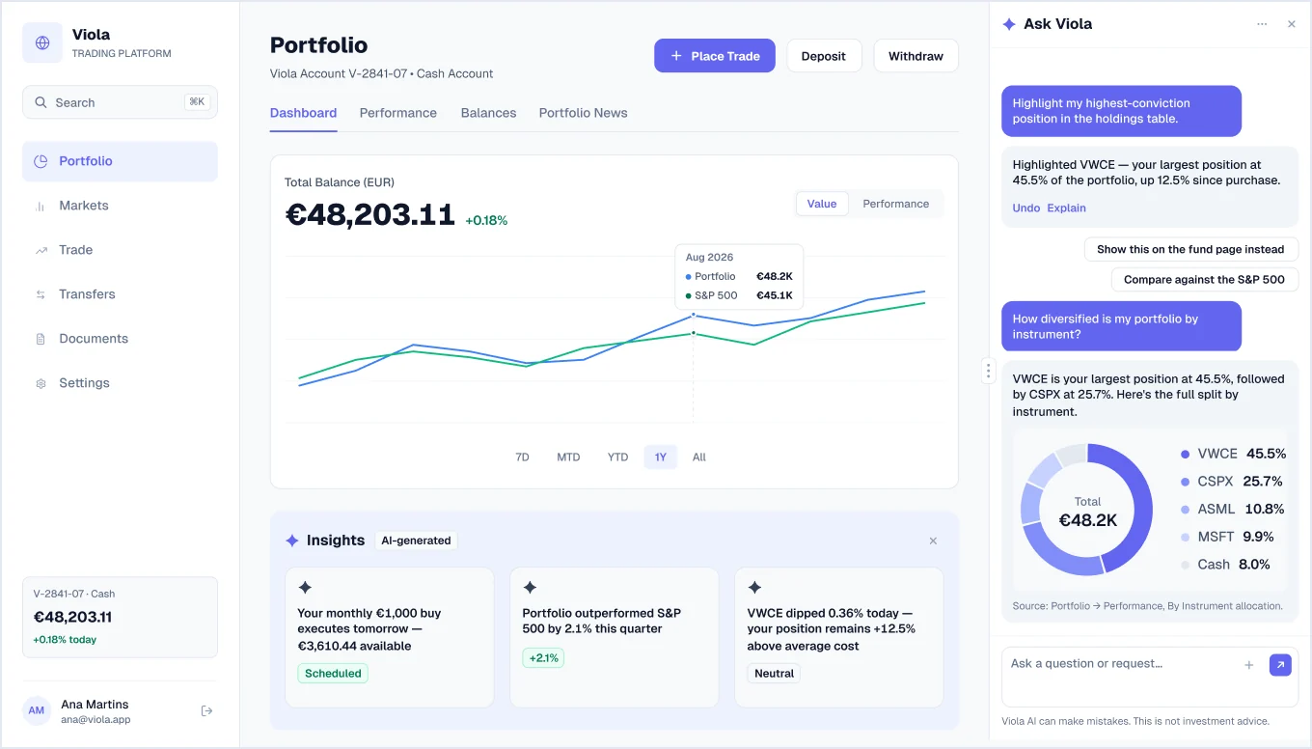Click the Ask Viola sparkle icon
This screenshot has height=749, width=1312.
[1009, 24]
